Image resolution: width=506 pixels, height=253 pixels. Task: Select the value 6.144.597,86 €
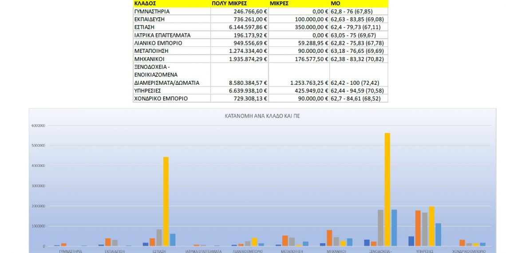pos(249,27)
